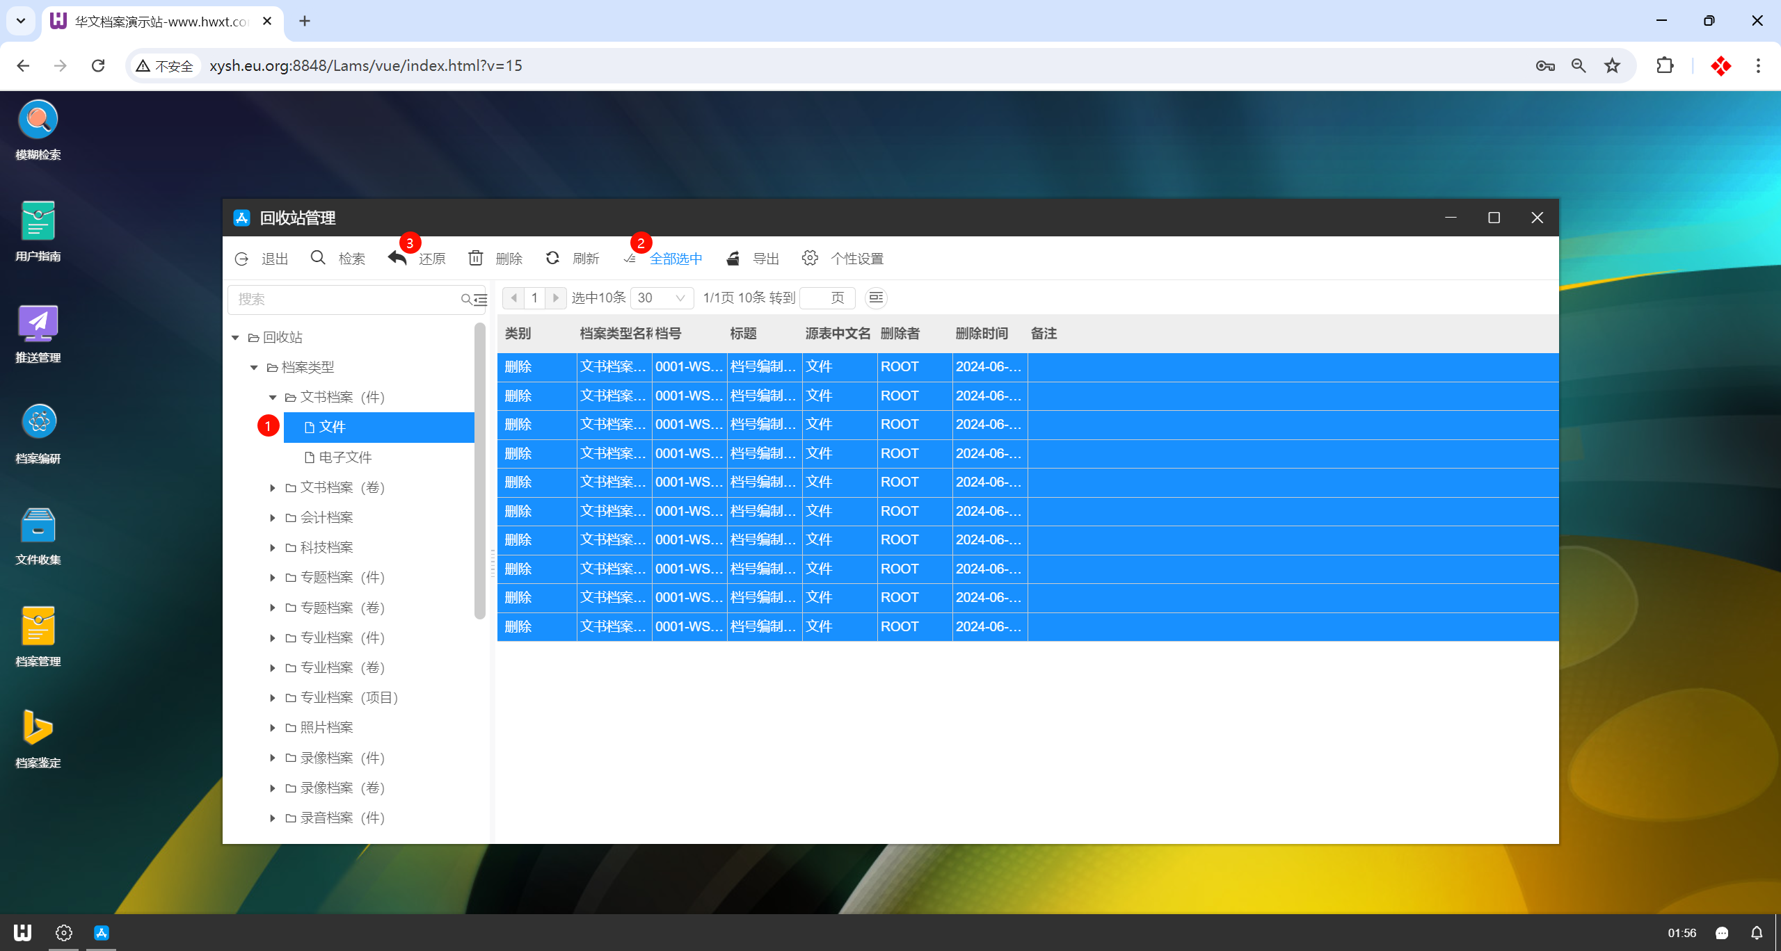1781x951 pixels.
Task: Click the 刷新 refresh icon
Action: [x=553, y=259]
